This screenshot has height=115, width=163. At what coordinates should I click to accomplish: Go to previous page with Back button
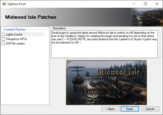click(x=110, y=109)
